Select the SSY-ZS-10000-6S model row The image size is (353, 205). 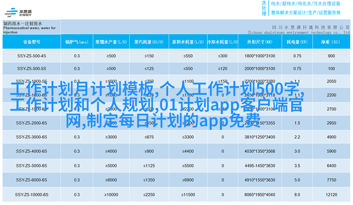31,195
